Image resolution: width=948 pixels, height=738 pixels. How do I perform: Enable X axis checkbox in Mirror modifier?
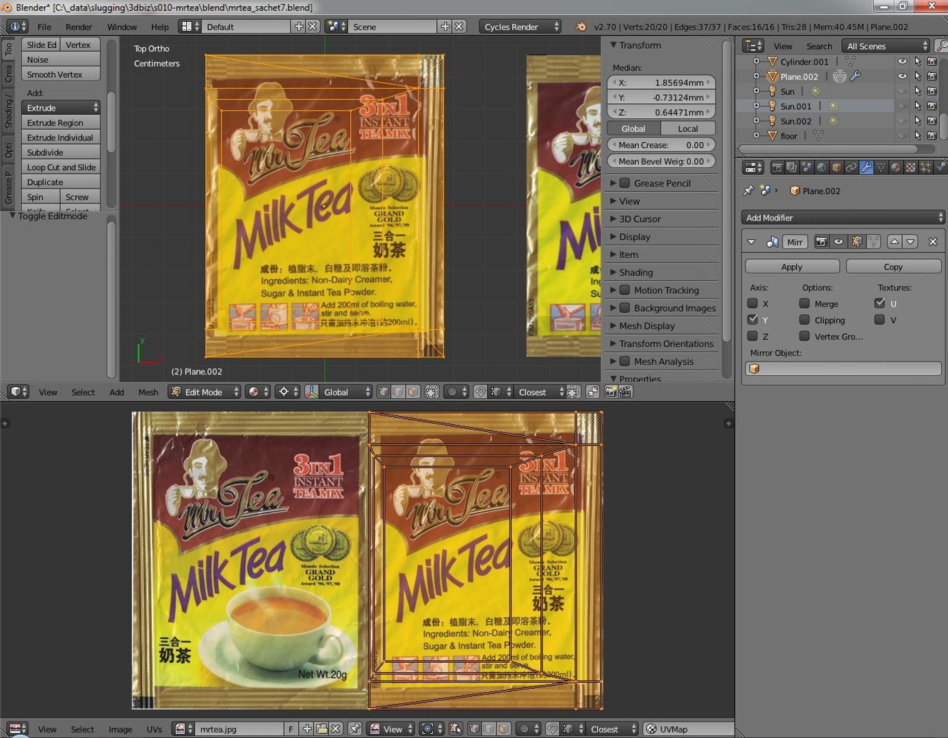752,303
